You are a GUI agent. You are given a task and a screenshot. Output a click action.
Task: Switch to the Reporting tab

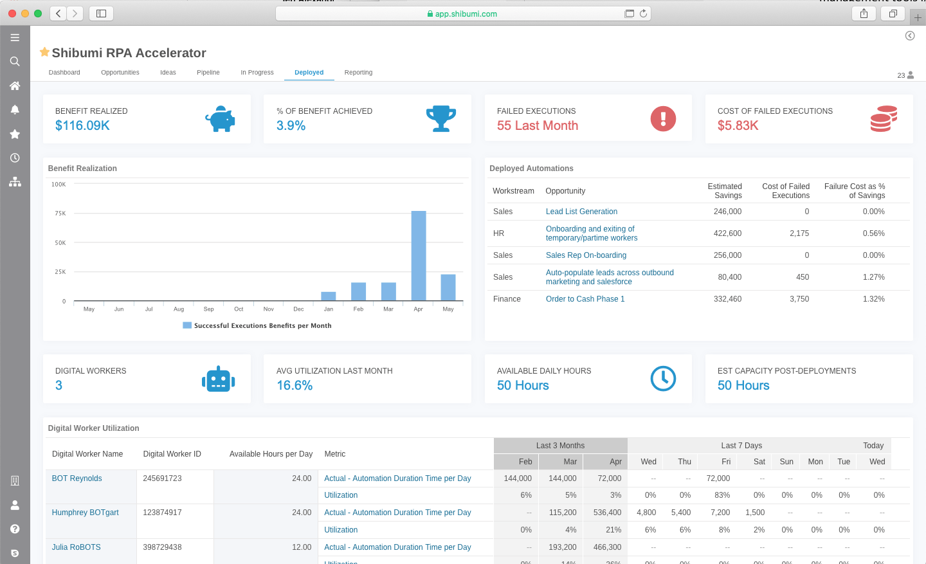coord(358,73)
